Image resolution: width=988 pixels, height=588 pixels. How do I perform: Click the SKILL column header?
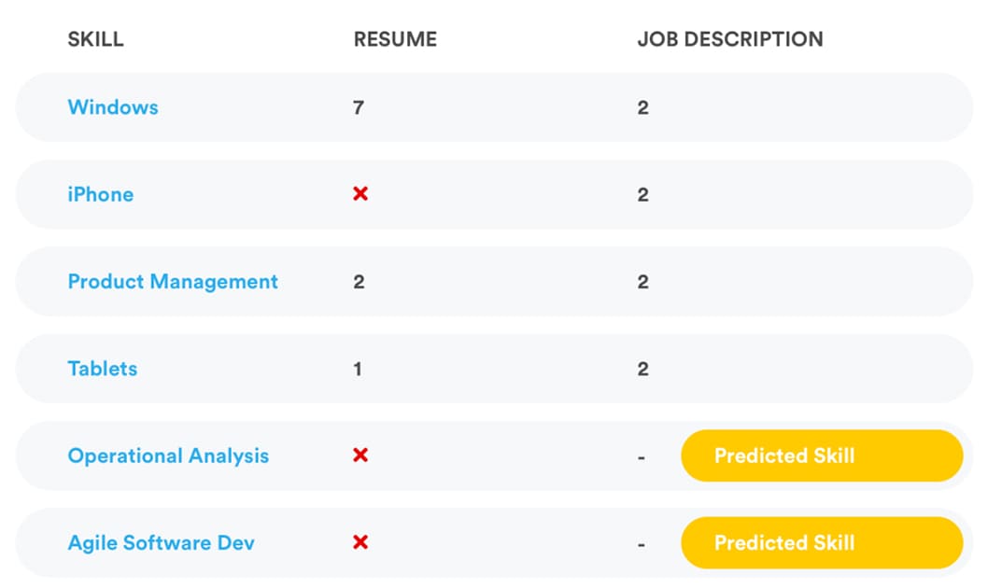(96, 39)
